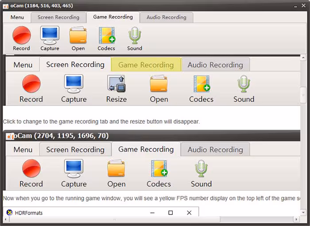Click title text "oCam (1184, 516, 403, 465)"

click(42, 6)
